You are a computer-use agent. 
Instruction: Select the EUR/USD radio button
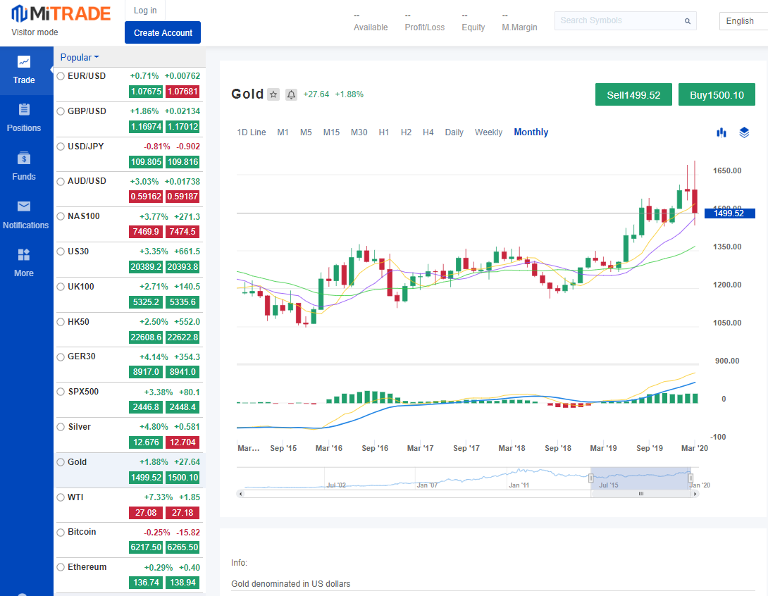click(x=61, y=76)
